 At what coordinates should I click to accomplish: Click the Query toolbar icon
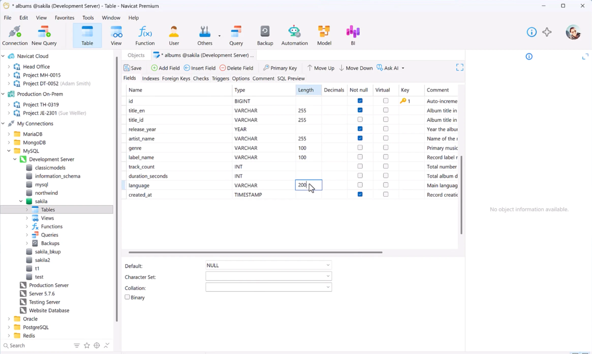[x=236, y=36]
